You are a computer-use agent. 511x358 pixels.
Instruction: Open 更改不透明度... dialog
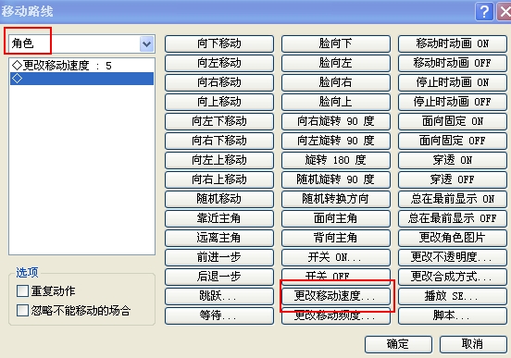[x=453, y=257]
